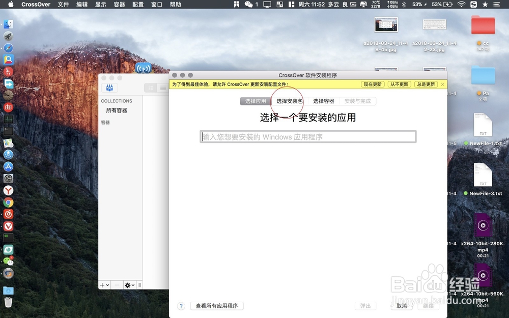Click the CrossOver bottles toolbar icon
509x318 pixels.
coord(109,88)
